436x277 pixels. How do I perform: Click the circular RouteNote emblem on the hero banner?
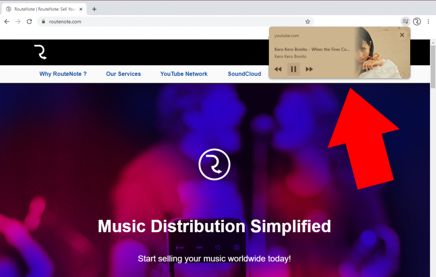coord(214,164)
